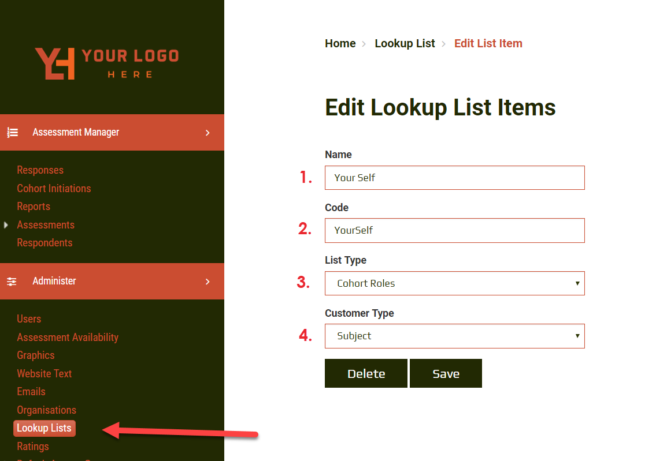667x461 pixels.
Task: Open Ratings in the sidebar
Action: [33, 447]
